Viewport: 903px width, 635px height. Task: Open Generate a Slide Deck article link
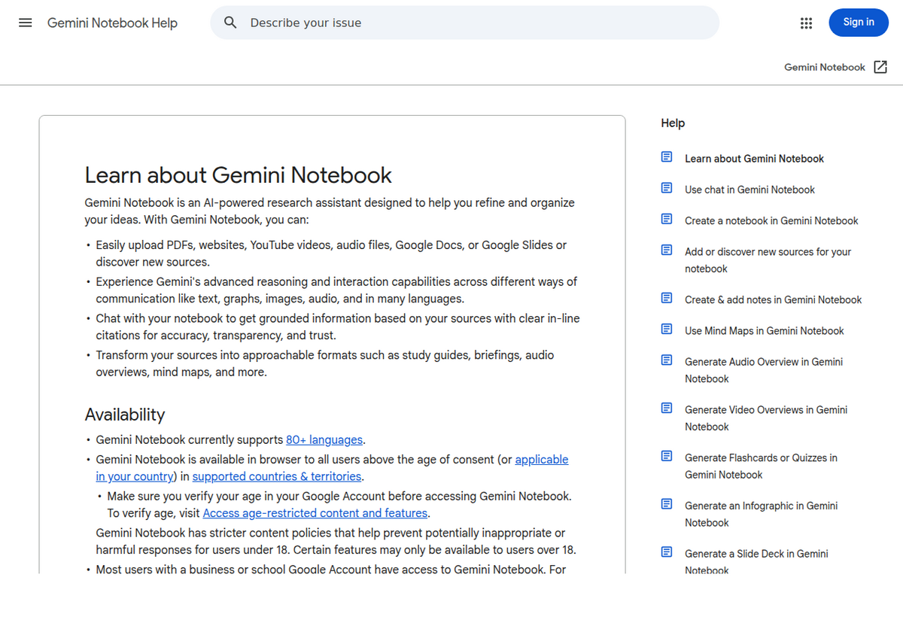click(x=756, y=562)
